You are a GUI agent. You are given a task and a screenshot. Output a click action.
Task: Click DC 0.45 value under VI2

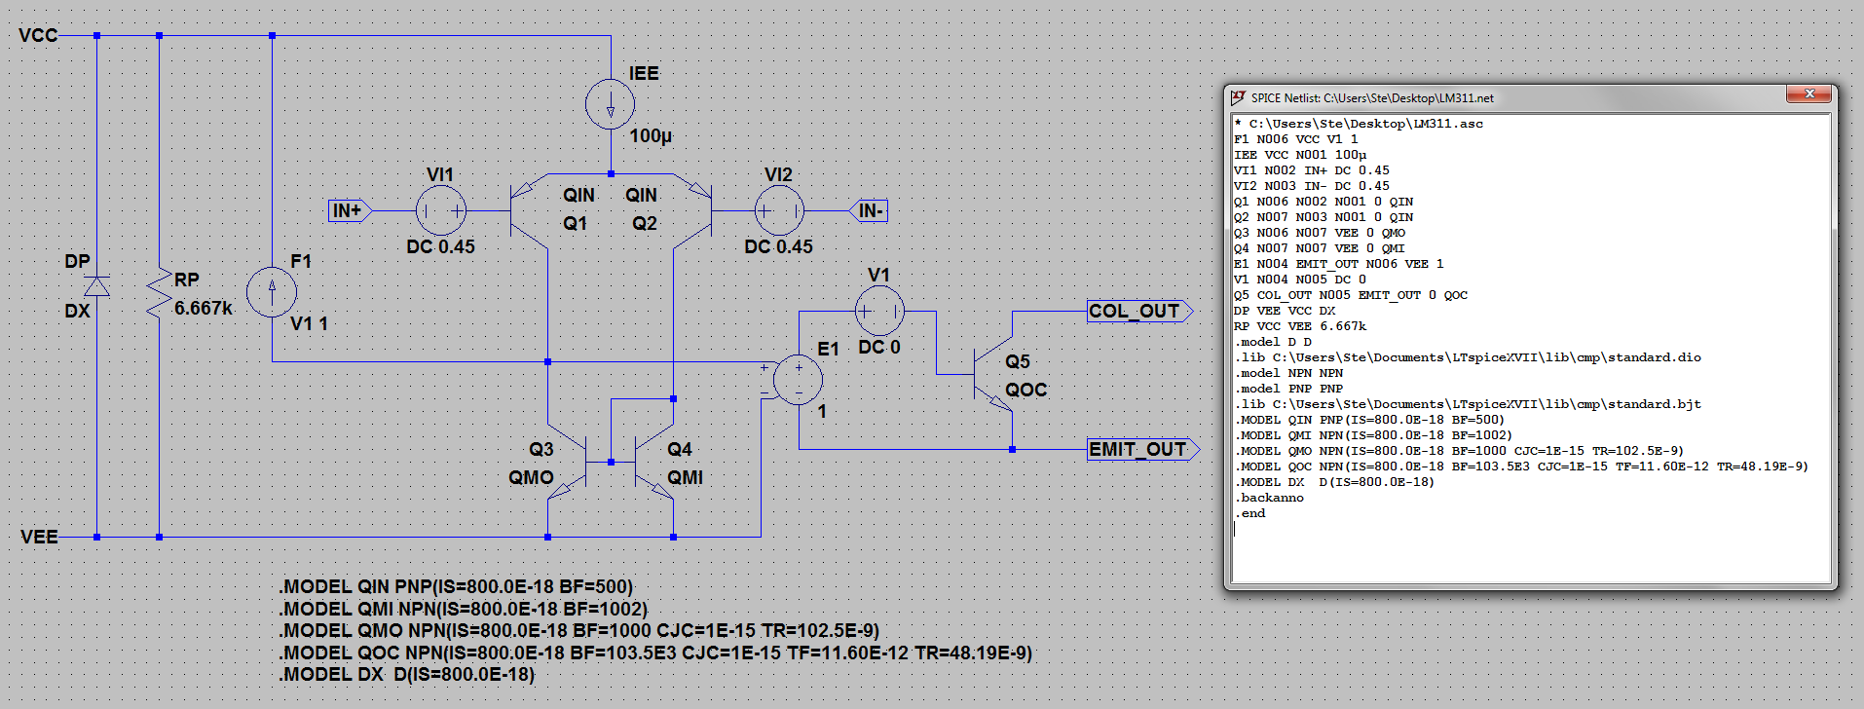pyautogui.click(x=778, y=246)
